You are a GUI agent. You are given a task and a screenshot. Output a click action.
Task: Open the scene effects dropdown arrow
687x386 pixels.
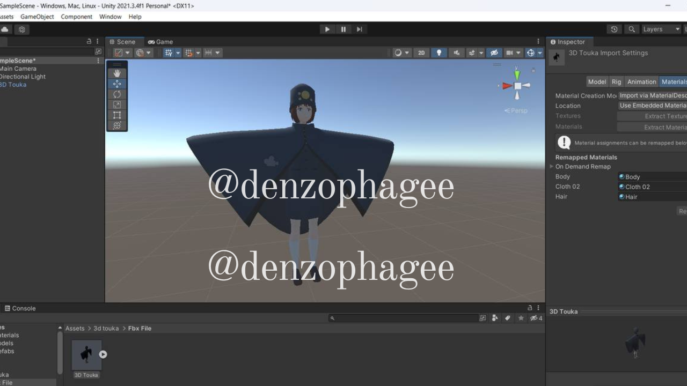(x=481, y=53)
